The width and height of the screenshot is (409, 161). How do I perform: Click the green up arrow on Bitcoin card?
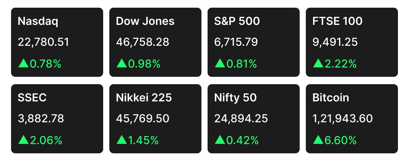318,140
